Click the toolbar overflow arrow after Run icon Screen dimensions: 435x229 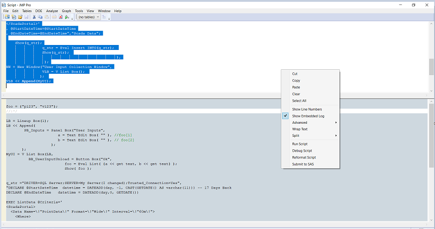pos(72,18)
